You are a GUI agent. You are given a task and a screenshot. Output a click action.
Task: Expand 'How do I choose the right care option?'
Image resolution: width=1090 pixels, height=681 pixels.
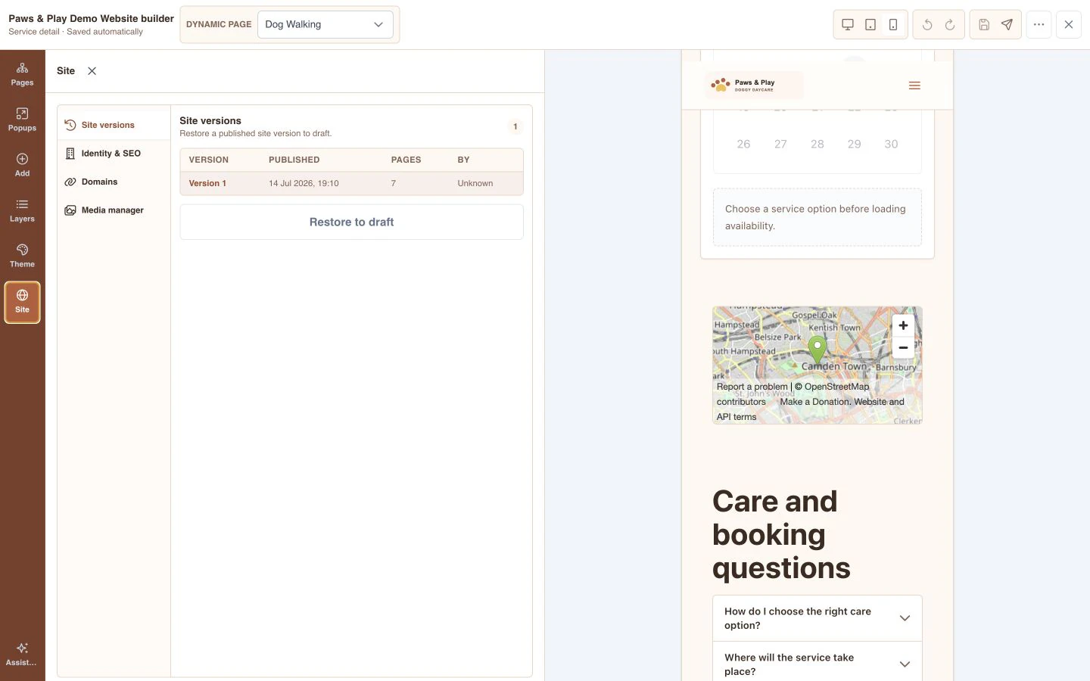(x=817, y=618)
